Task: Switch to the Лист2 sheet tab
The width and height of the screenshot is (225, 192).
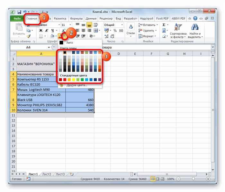Action: click(x=47, y=174)
